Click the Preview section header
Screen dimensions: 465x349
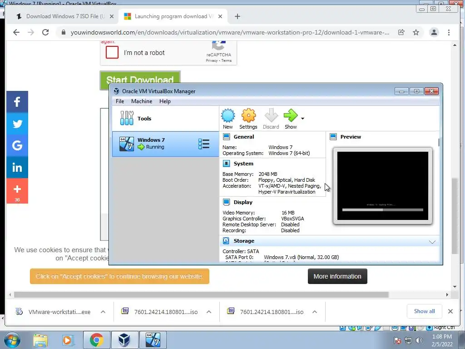point(351,137)
